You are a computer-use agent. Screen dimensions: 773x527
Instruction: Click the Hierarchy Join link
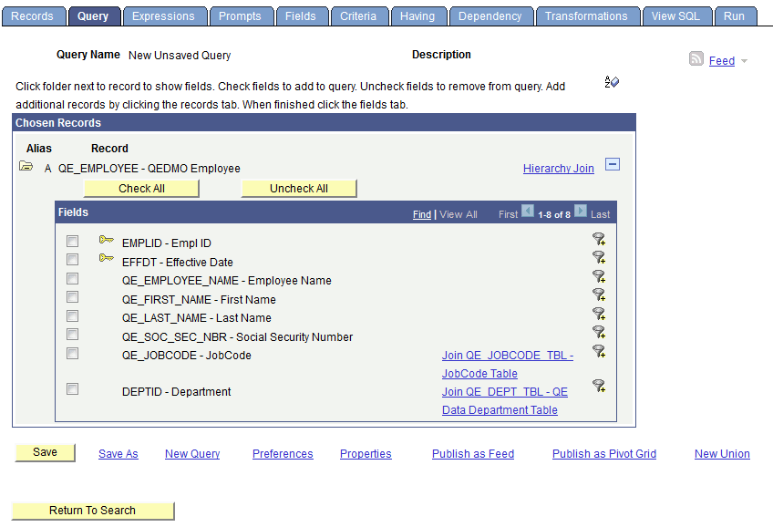pos(558,169)
